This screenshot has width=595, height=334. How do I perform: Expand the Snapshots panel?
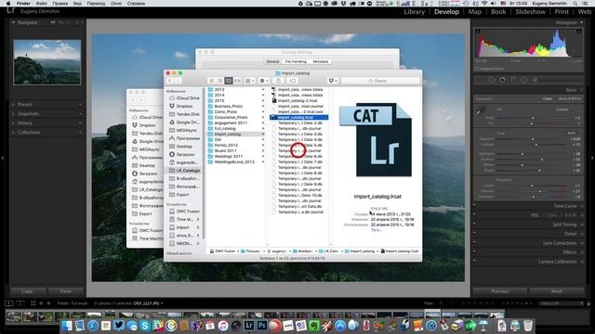[14, 113]
